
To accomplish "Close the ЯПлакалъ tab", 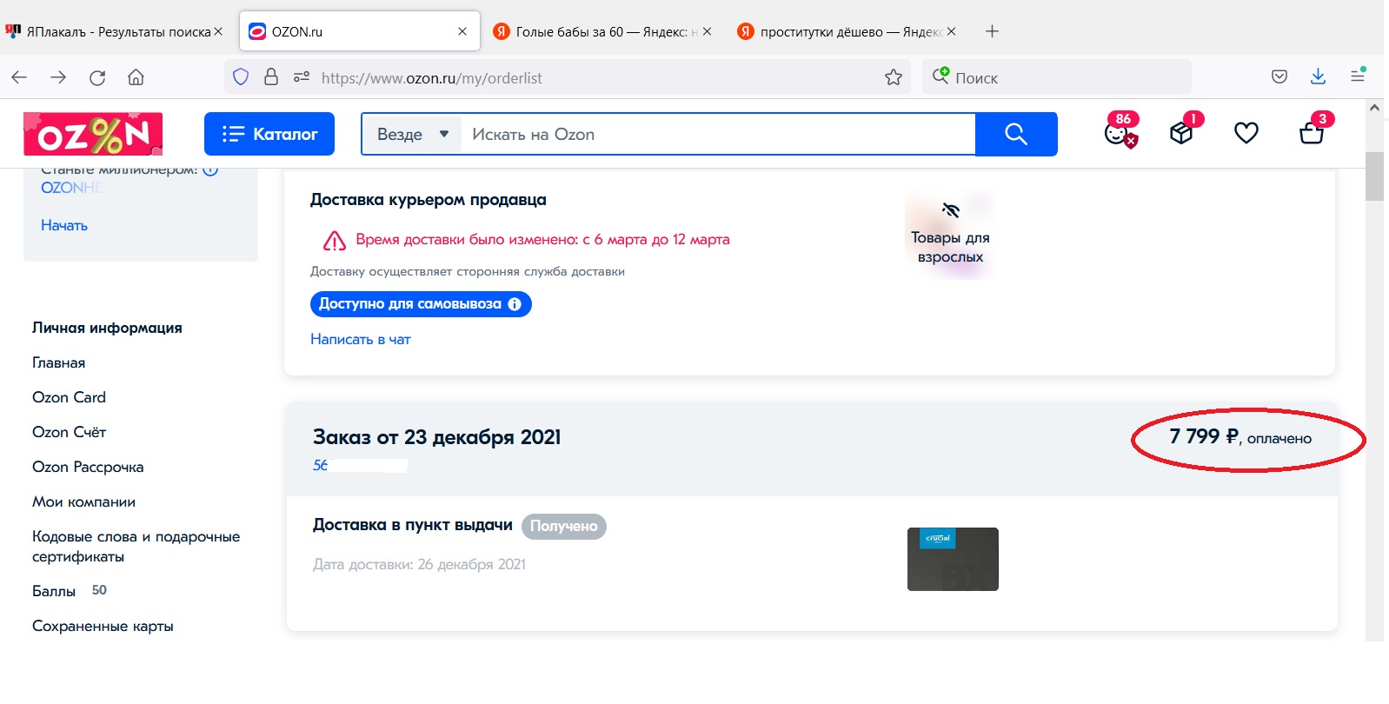I will tap(218, 31).
